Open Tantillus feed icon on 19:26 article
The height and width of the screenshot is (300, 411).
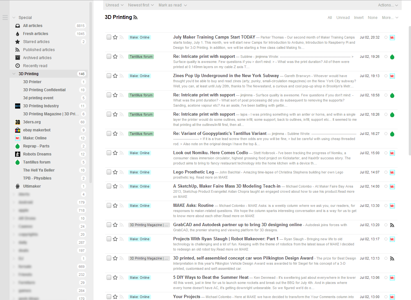tap(392, 57)
